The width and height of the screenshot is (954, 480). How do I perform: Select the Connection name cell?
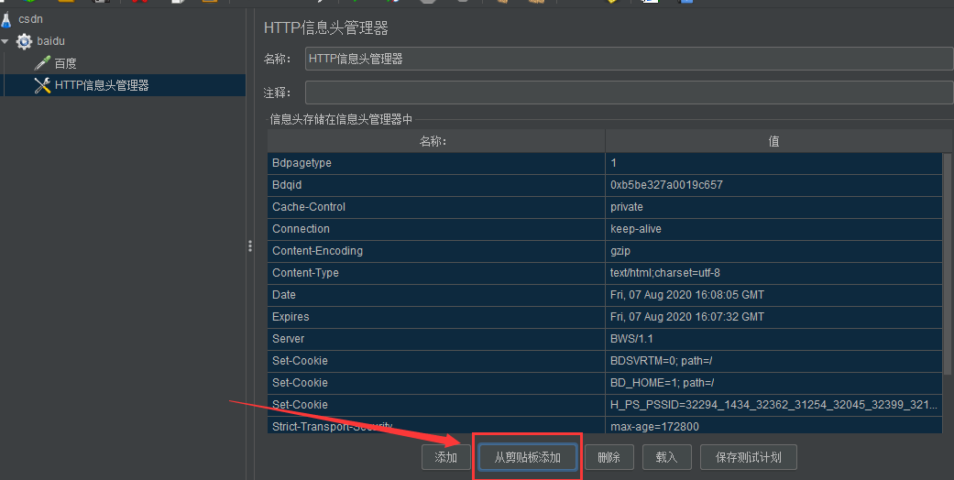[436, 229]
